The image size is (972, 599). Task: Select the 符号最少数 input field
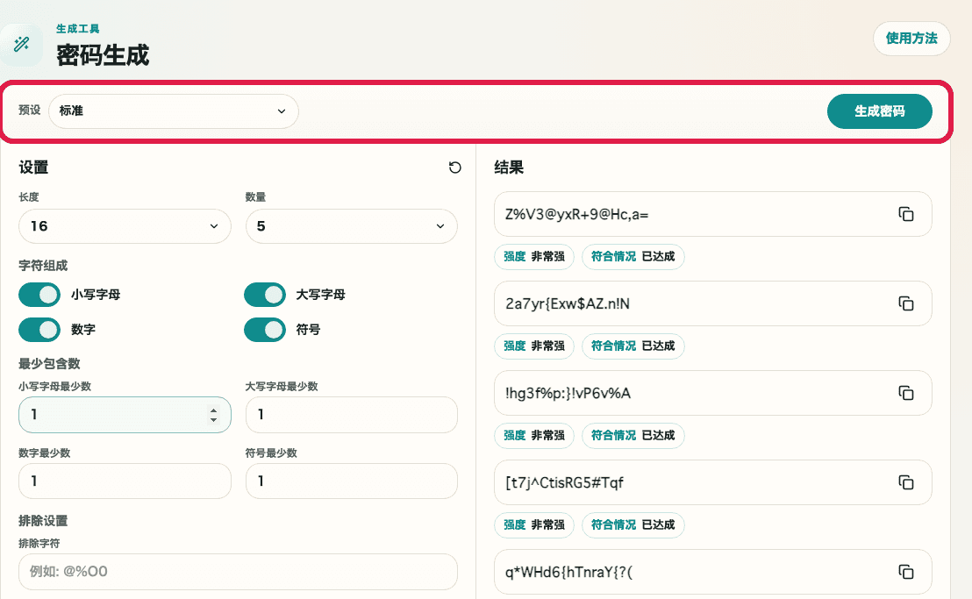point(351,481)
